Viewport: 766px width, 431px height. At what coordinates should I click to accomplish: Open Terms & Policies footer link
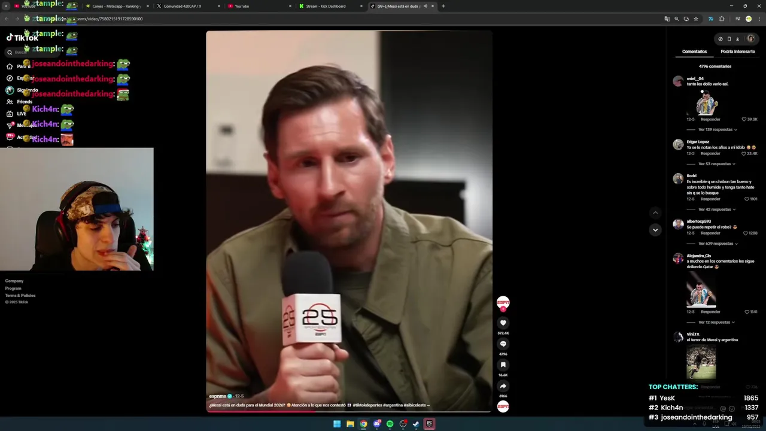[20, 295]
